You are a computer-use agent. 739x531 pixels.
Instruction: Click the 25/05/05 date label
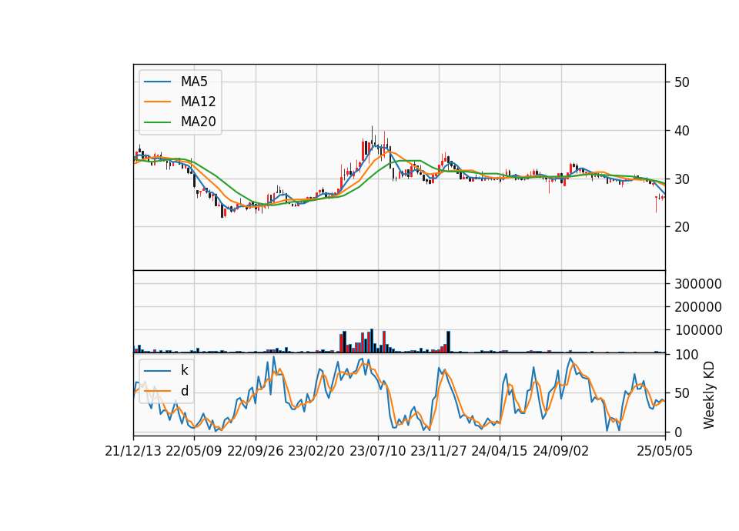point(664,451)
